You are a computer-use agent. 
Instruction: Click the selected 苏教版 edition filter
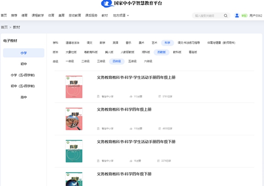coord(161,52)
